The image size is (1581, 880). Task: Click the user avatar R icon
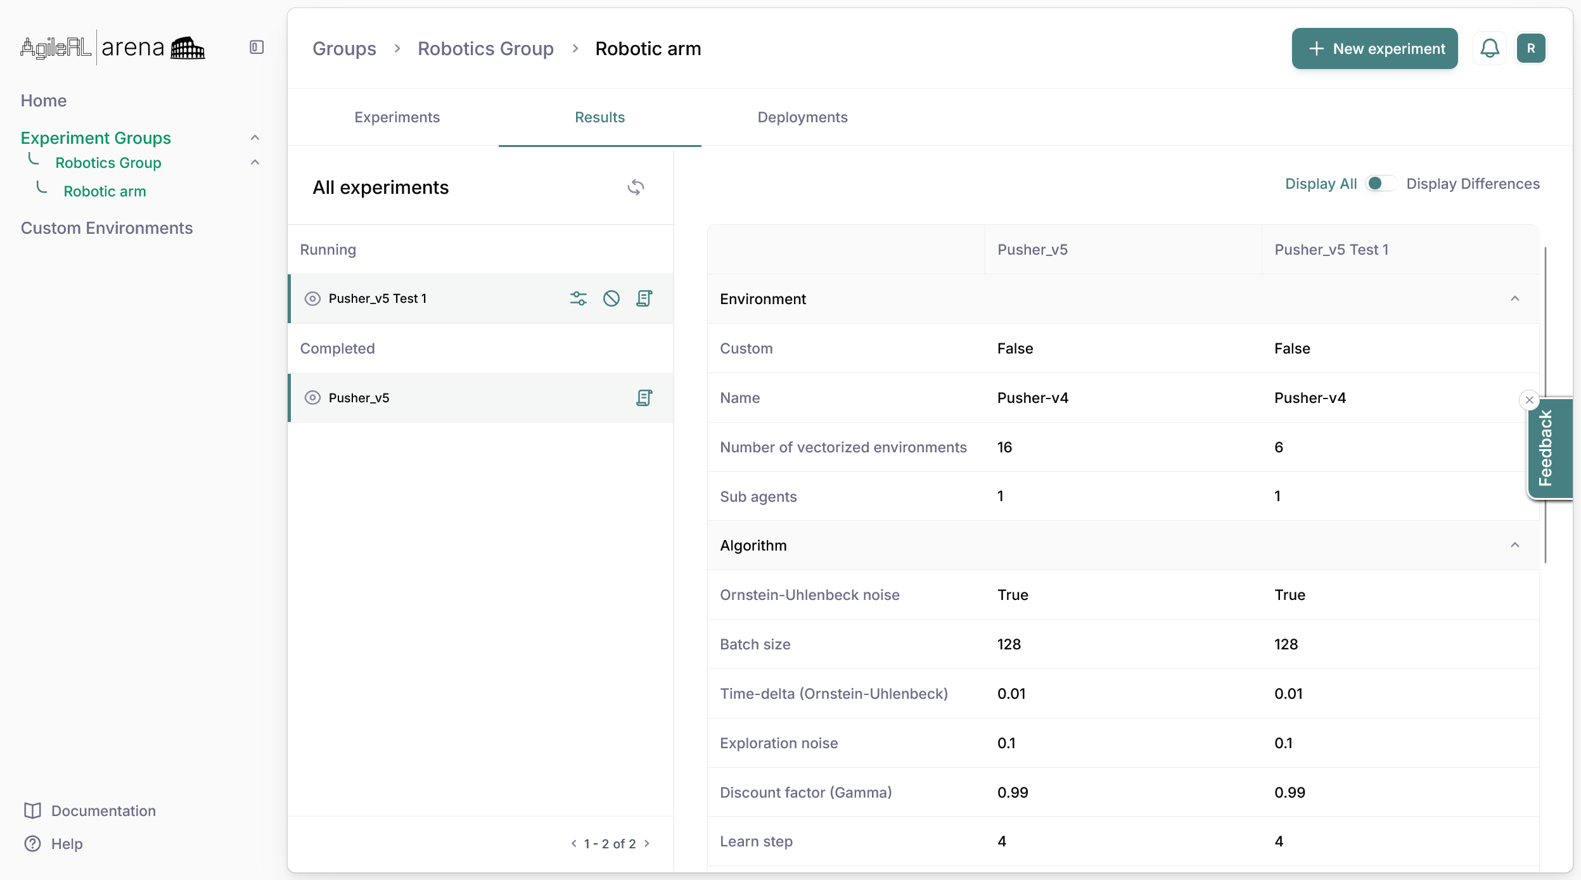1530,48
